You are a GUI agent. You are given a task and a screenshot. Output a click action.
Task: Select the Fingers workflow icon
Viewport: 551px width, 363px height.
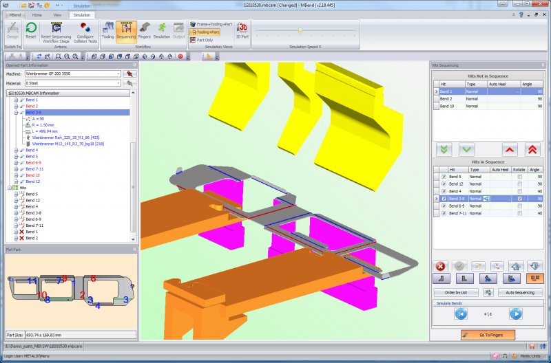(144, 30)
